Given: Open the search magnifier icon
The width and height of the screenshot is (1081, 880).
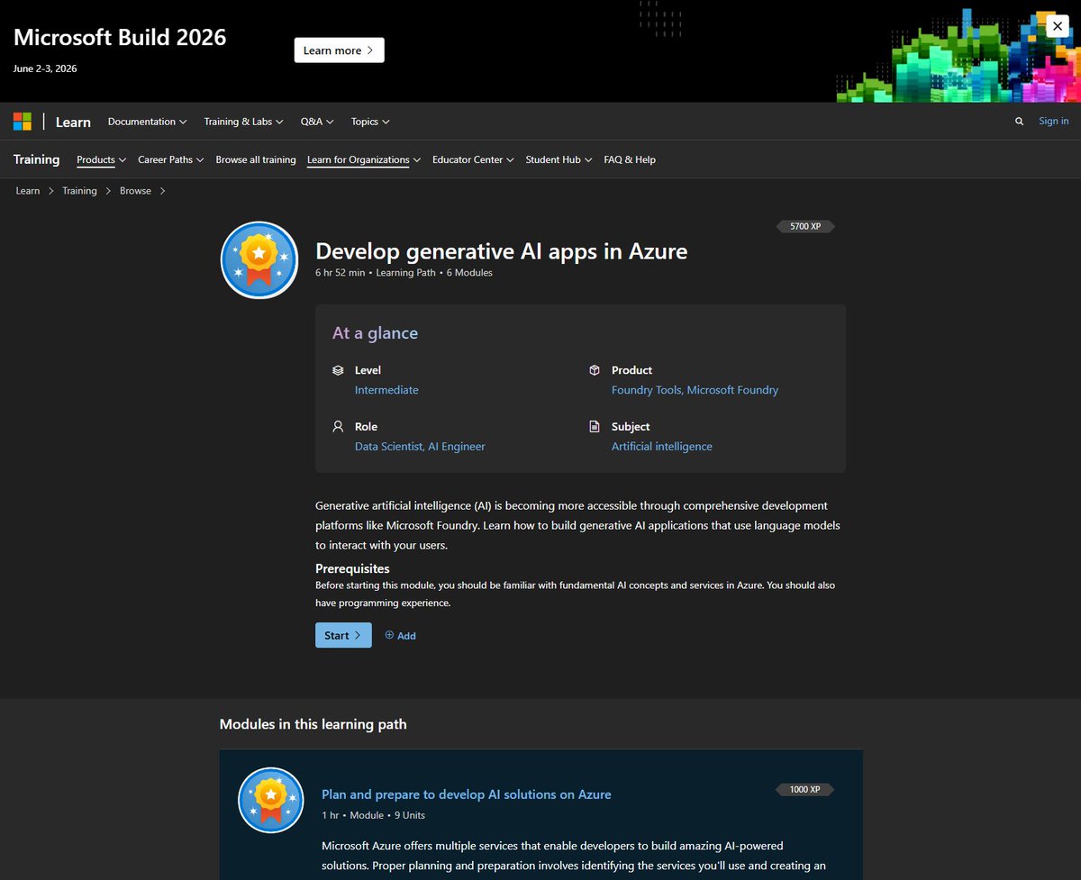Looking at the screenshot, I should point(1020,122).
